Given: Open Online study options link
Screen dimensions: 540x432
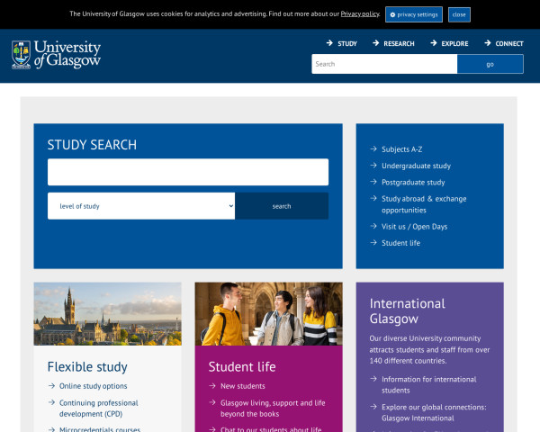Looking at the screenshot, I should point(93,386).
